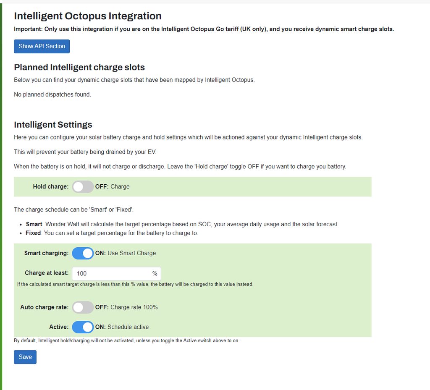Click the Charge at least percentage field
This screenshot has width=430, height=390.
[111, 274]
